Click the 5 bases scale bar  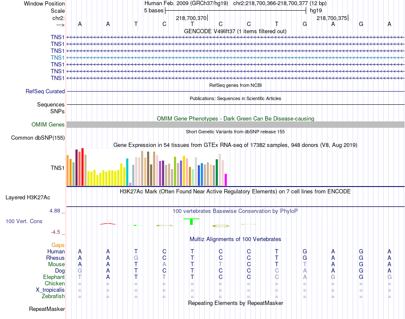(236, 11)
